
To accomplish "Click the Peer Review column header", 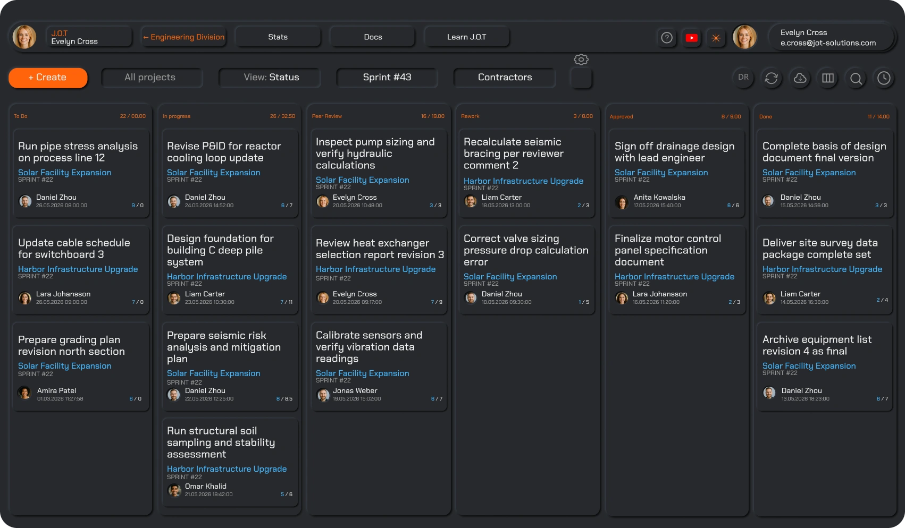I will [378, 116].
